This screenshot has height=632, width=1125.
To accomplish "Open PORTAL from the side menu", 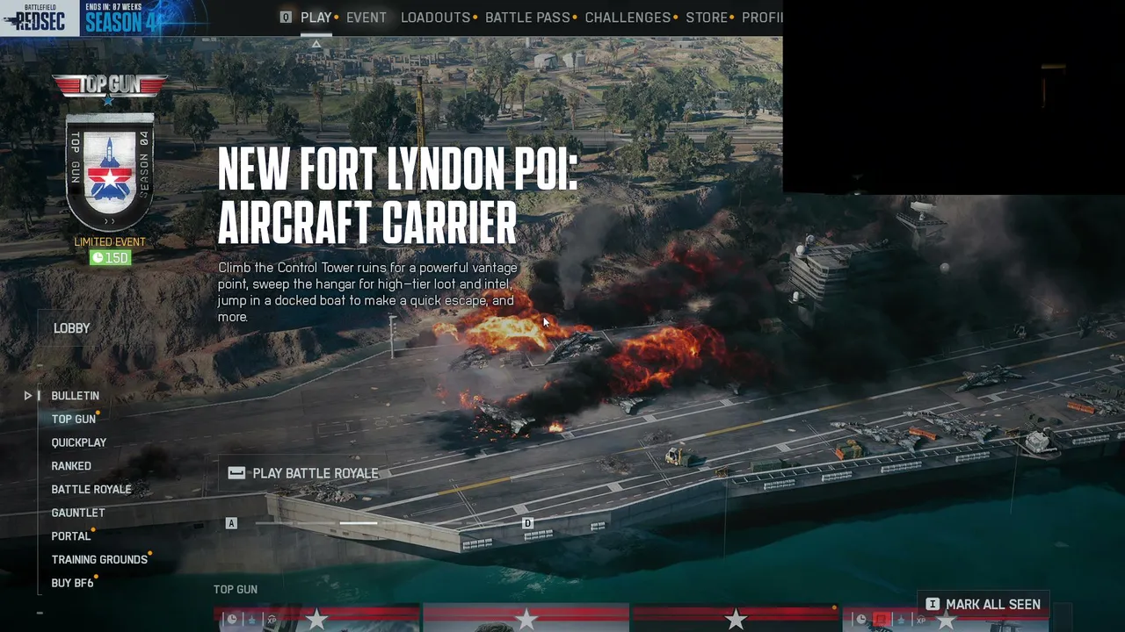I will coord(71,536).
